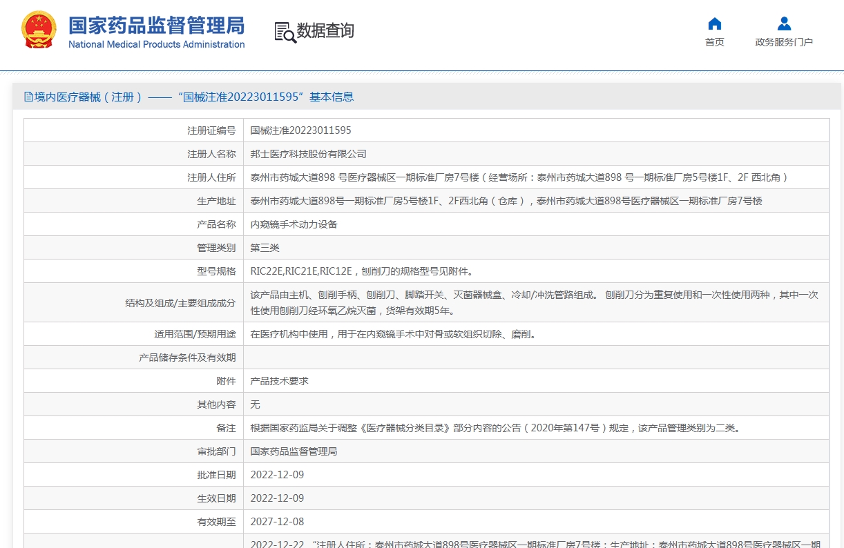
Task: Click management category value 第三类
Action: click(x=265, y=248)
